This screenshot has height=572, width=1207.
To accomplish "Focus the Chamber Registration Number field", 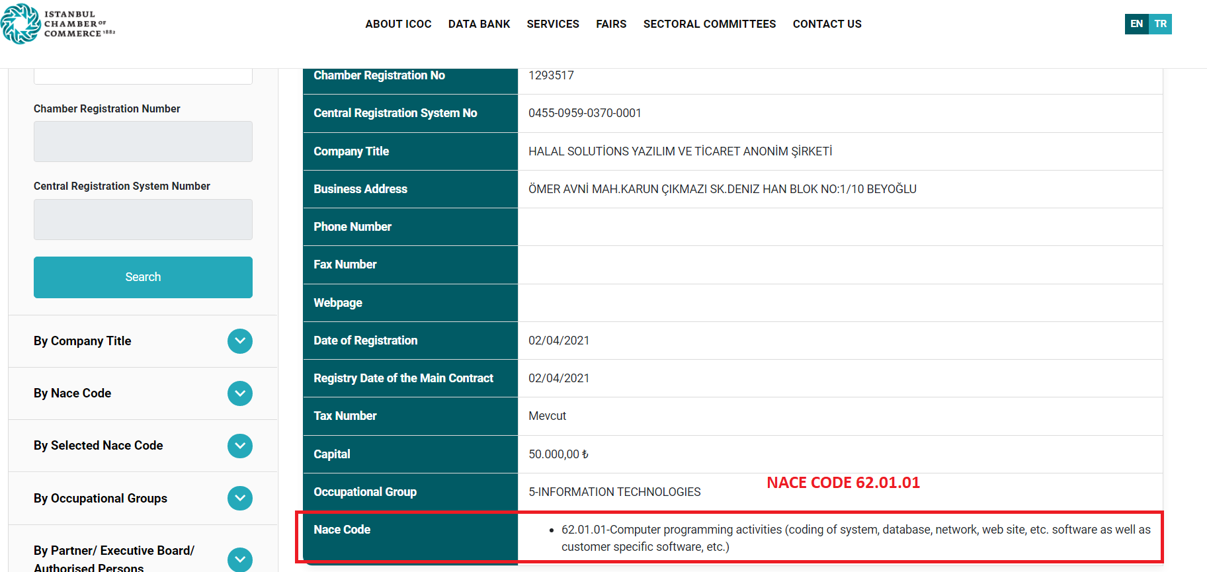I will (x=143, y=142).
